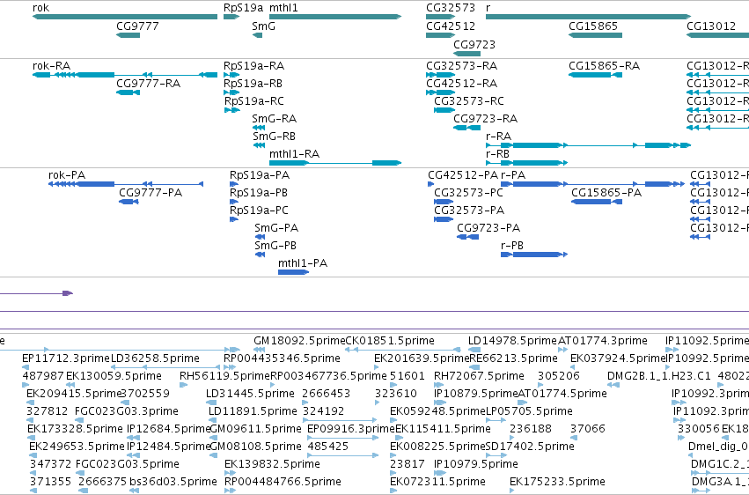
Task: Select the teal RpS19a gene bar
Action: click(x=231, y=17)
